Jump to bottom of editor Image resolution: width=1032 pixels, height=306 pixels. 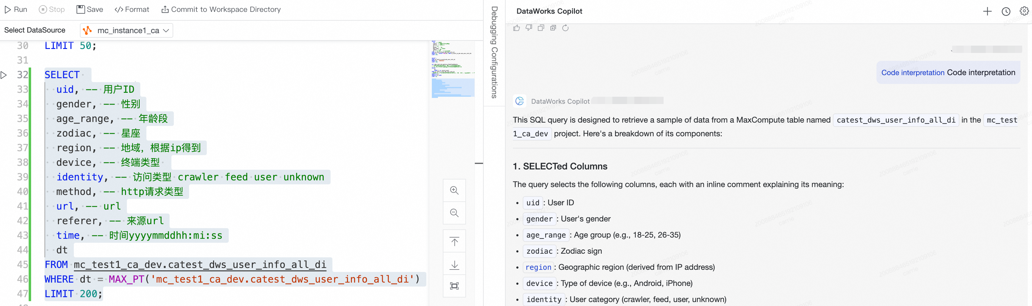[454, 264]
